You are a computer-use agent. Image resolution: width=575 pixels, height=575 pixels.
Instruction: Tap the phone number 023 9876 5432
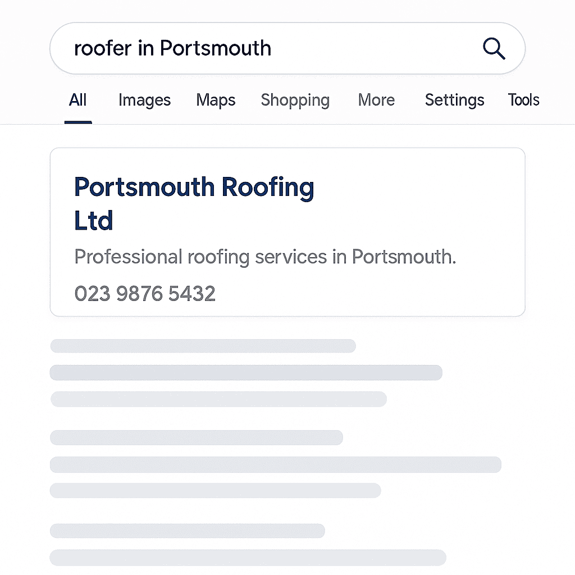[145, 294]
